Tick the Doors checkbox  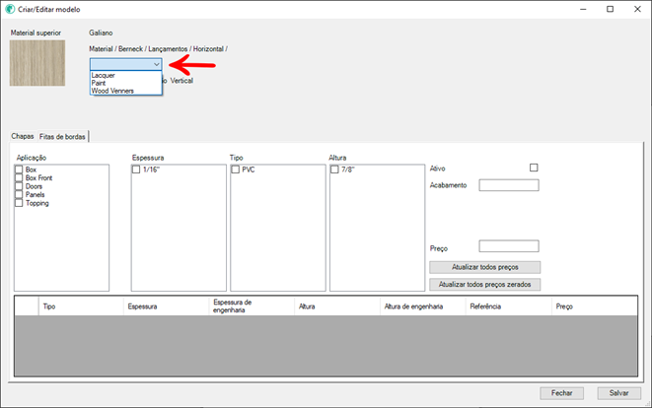19,186
